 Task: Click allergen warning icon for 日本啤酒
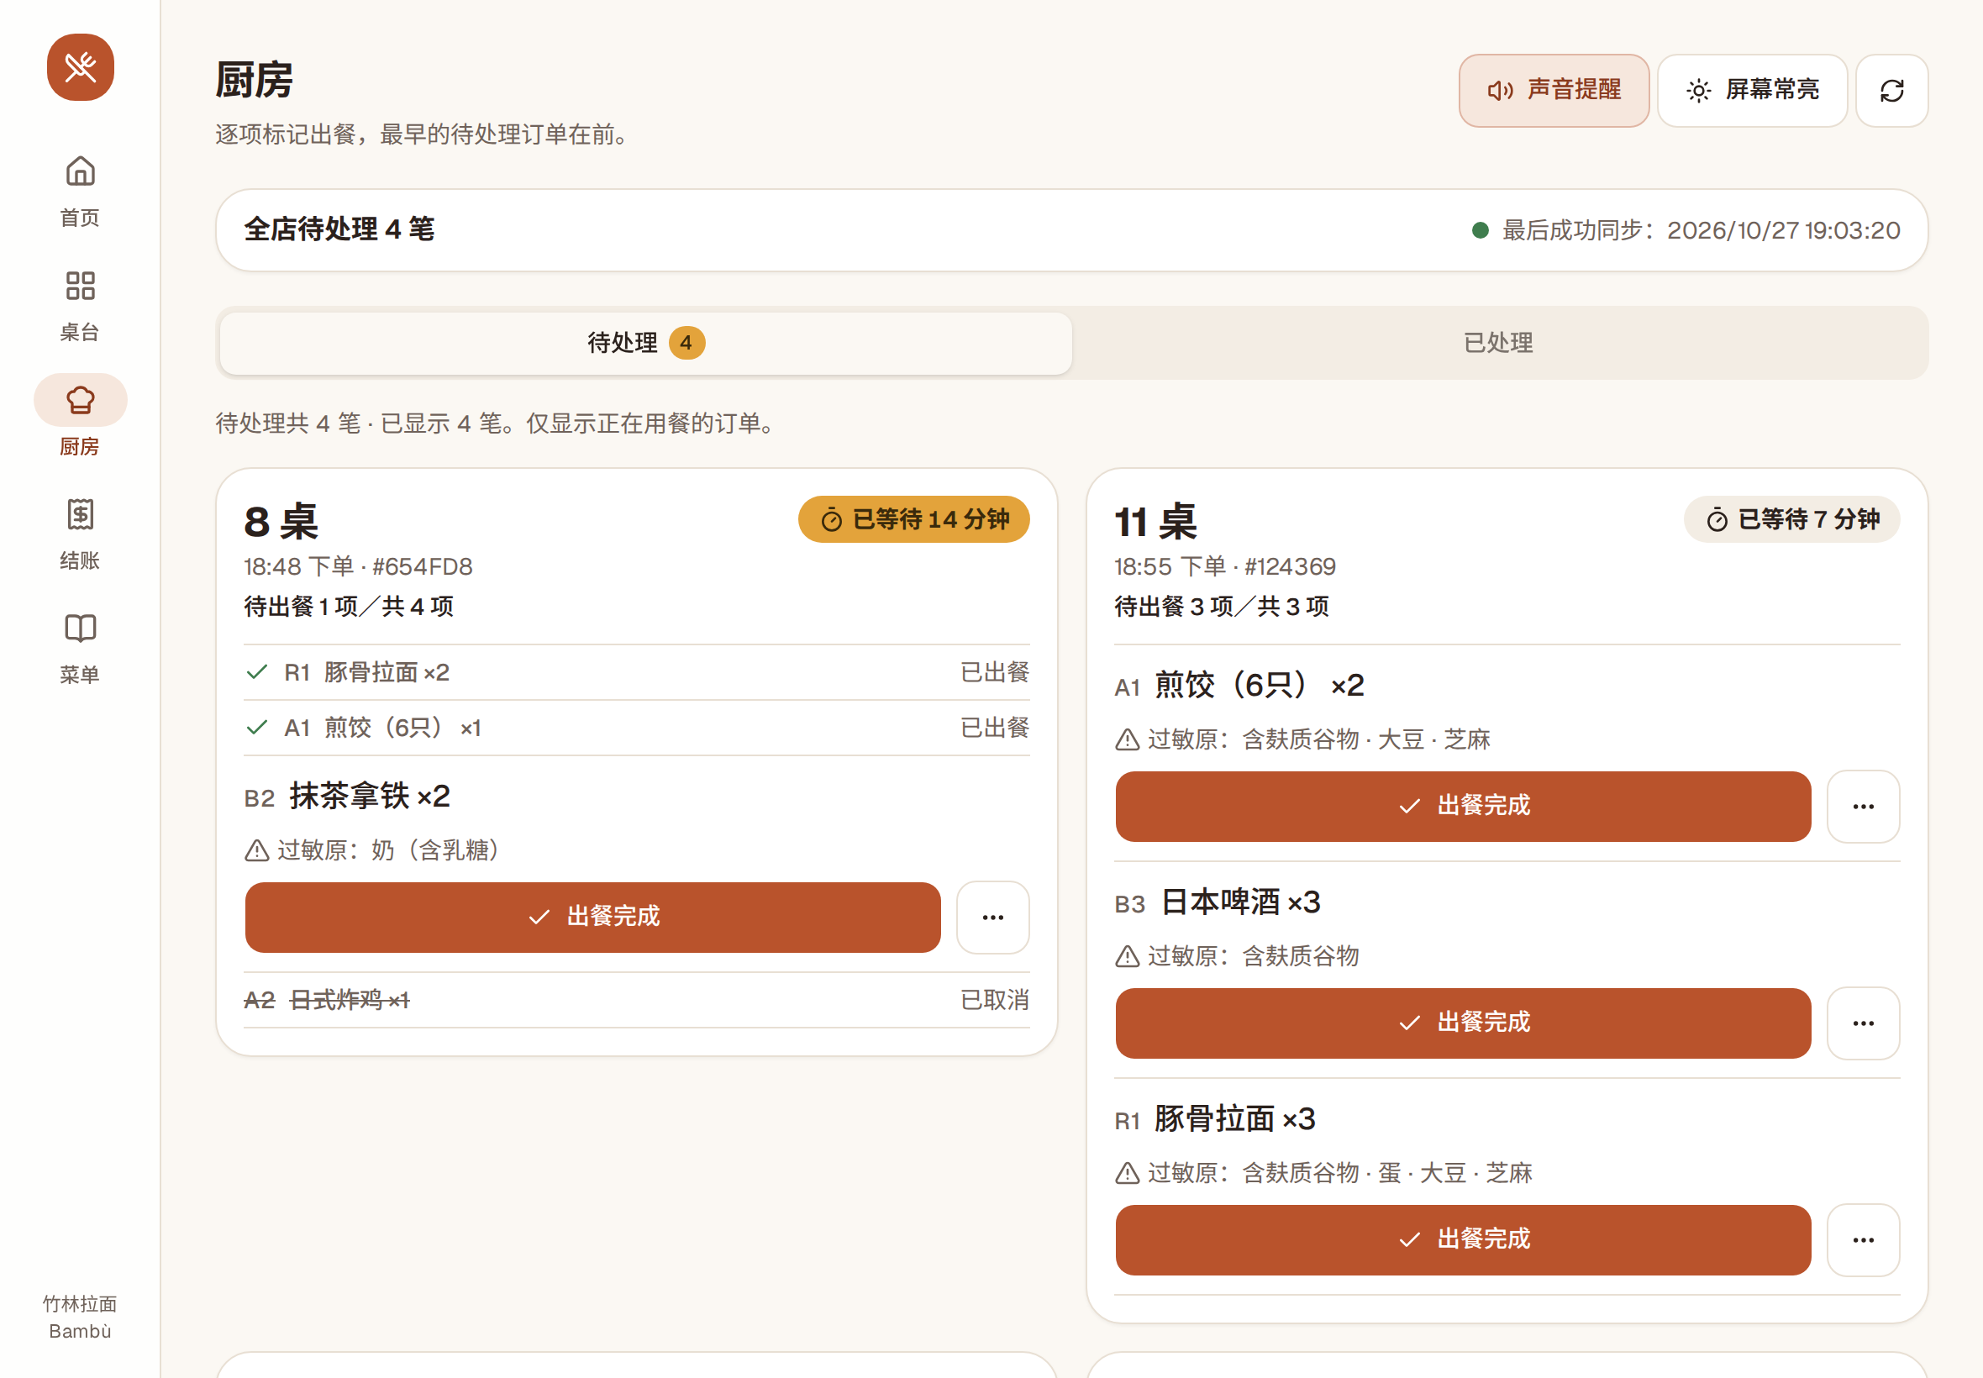[1127, 957]
